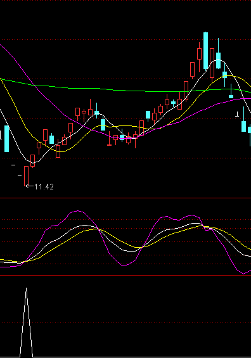Screen dimensions: 251x358
Task: Click the tallest cyan candlestick at the peak
Action: 205,51
